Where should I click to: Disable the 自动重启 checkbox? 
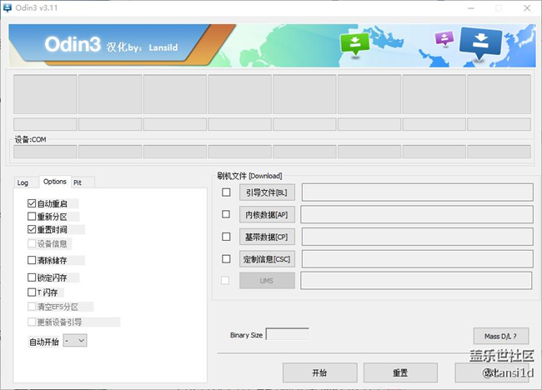32,203
